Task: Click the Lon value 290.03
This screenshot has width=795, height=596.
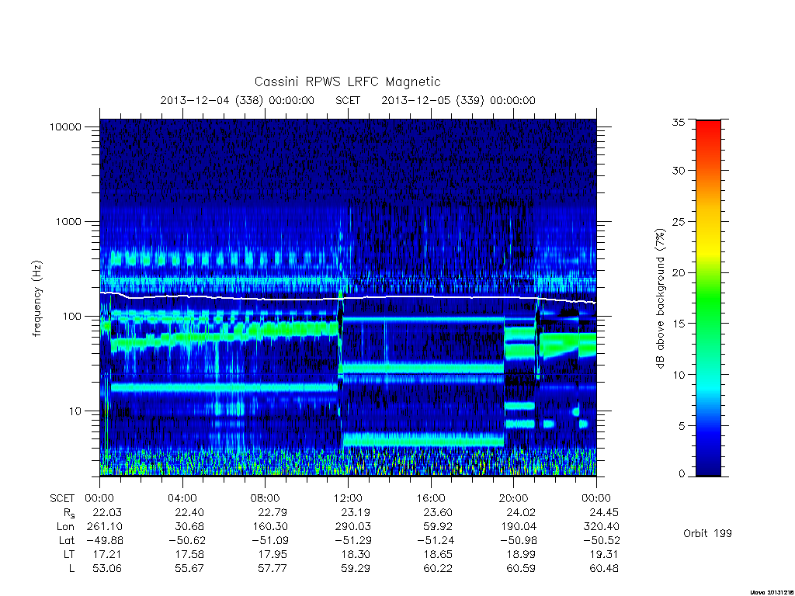Action: click(x=353, y=527)
